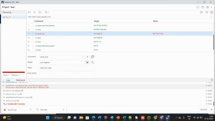The image size is (215, 121).
Task: Click the Command column header
Action: [x=39, y=21]
